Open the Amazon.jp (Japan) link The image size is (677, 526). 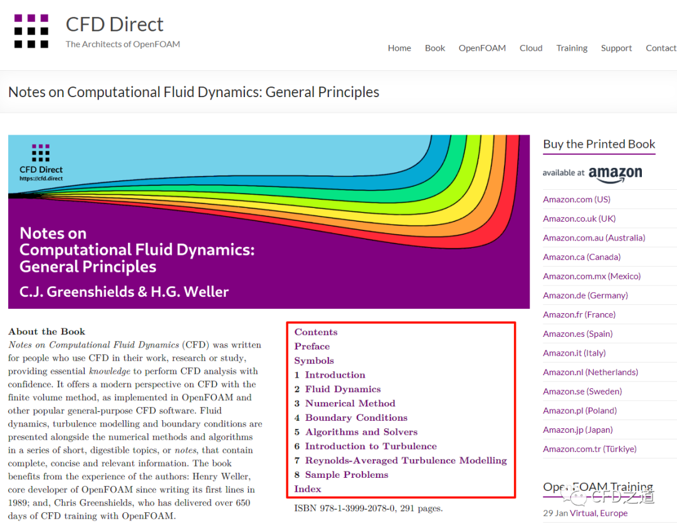(578, 430)
